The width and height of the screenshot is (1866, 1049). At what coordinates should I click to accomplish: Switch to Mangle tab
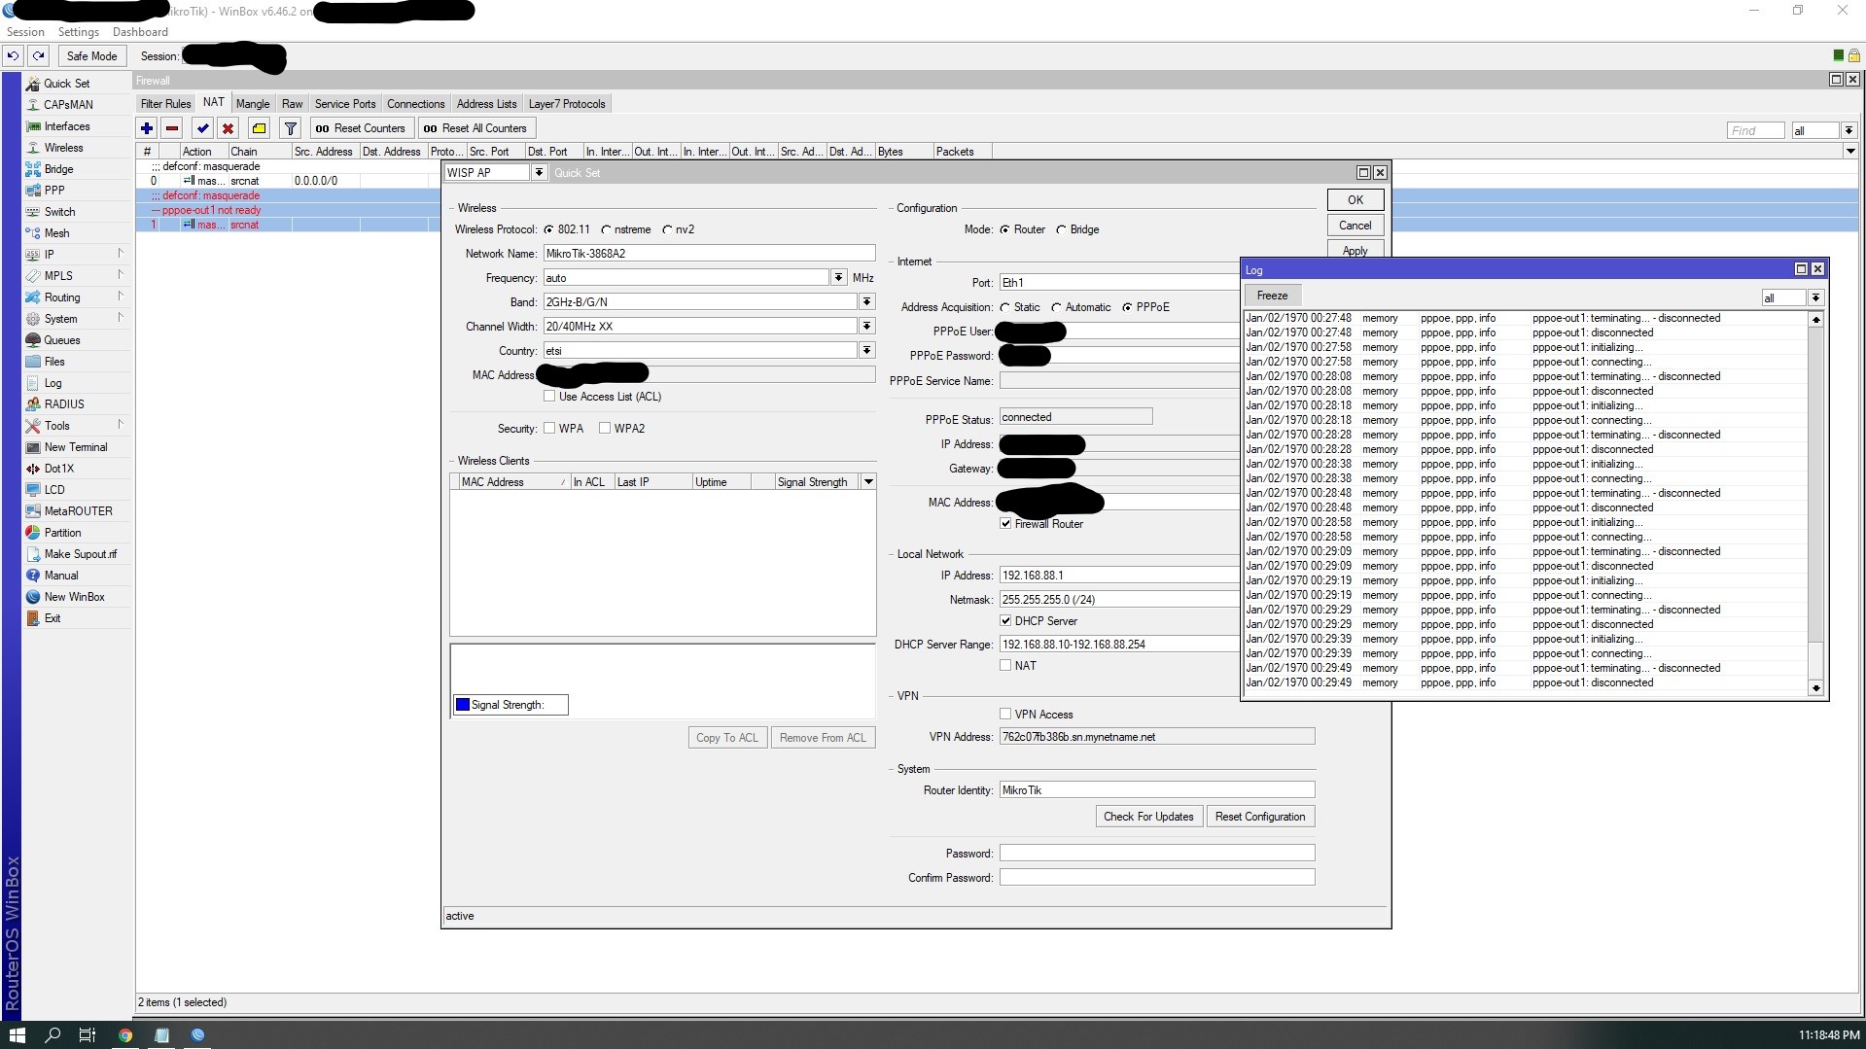click(x=253, y=104)
